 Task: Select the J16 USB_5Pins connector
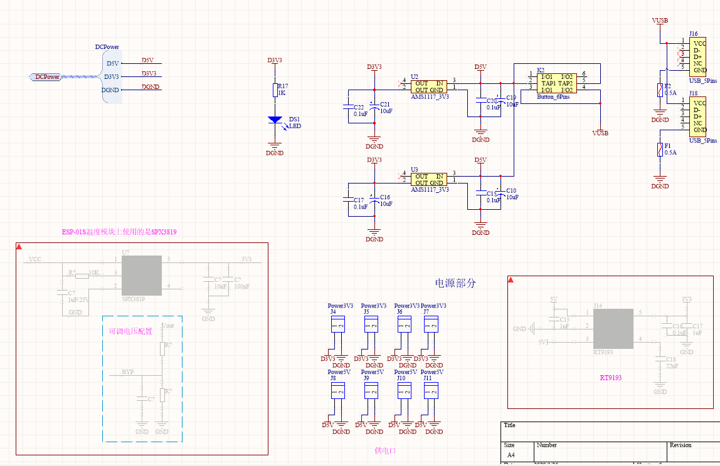697,57
